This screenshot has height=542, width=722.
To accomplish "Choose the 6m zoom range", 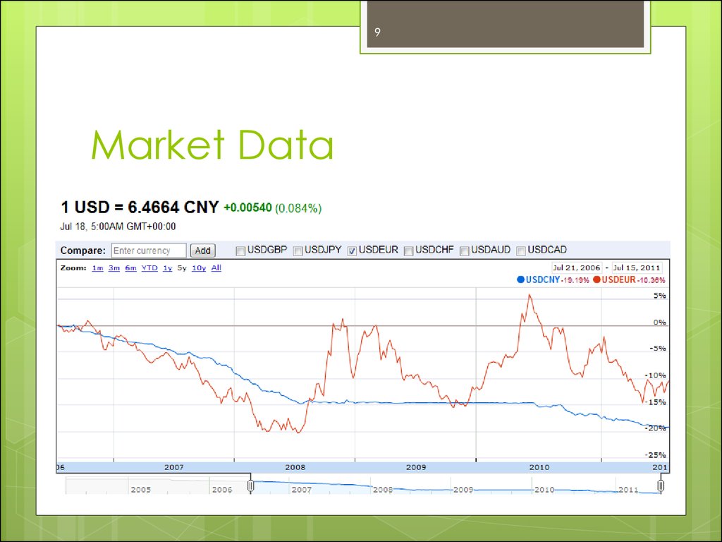I will [x=130, y=267].
